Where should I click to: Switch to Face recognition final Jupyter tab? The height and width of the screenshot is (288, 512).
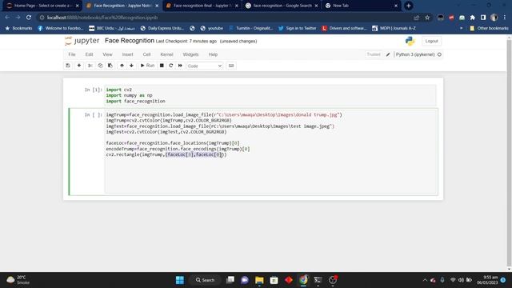202,6
